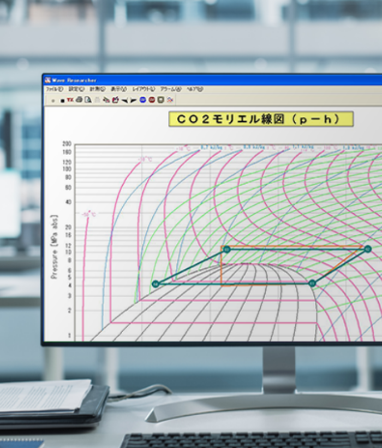The width and height of the screenshot is (382, 448).
Task: Click the Pressure [MPa abs] axis label
Action: [x=54, y=247]
